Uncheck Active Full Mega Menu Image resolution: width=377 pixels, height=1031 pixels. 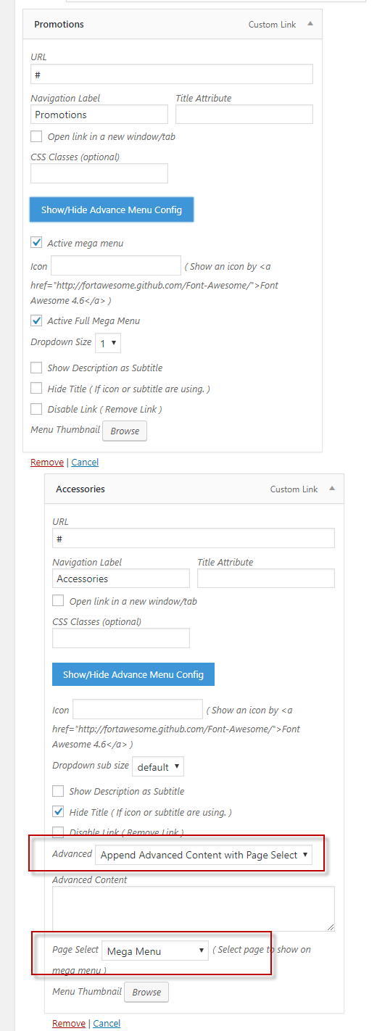[x=36, y=320]
